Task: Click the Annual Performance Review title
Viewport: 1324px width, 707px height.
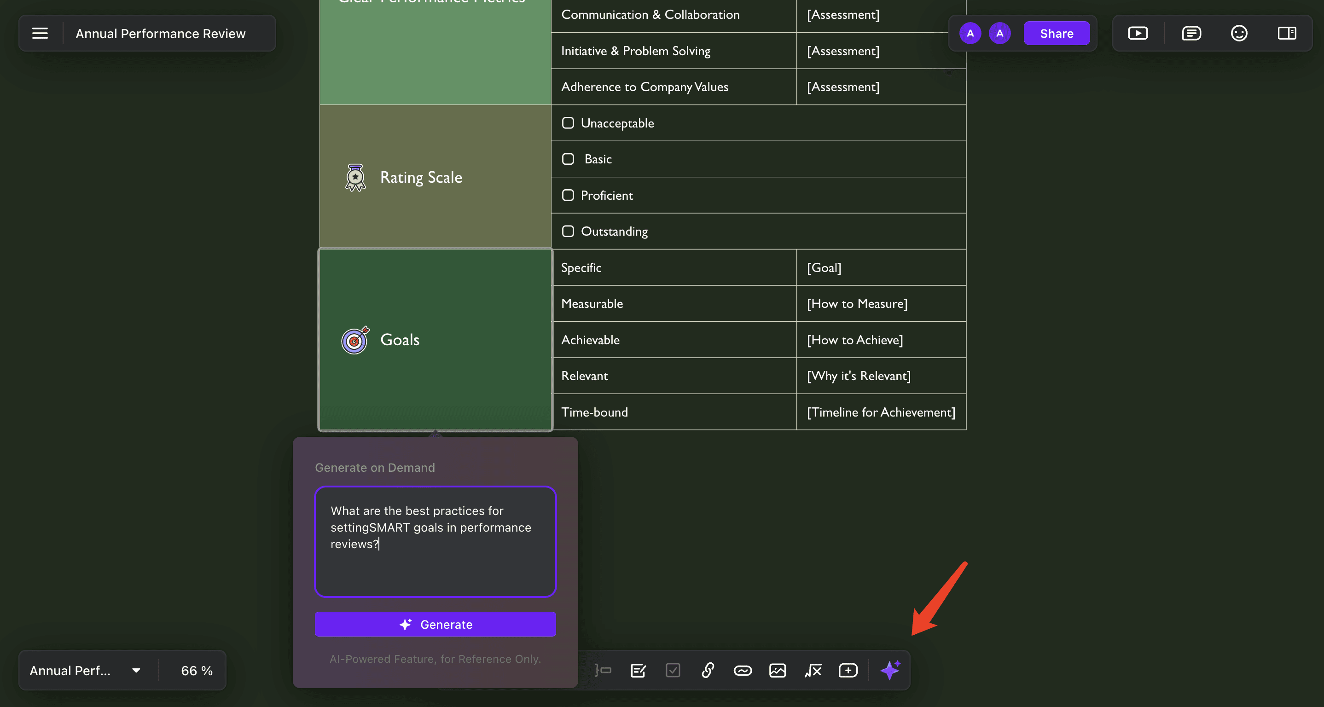Action: tap(160, 34)
